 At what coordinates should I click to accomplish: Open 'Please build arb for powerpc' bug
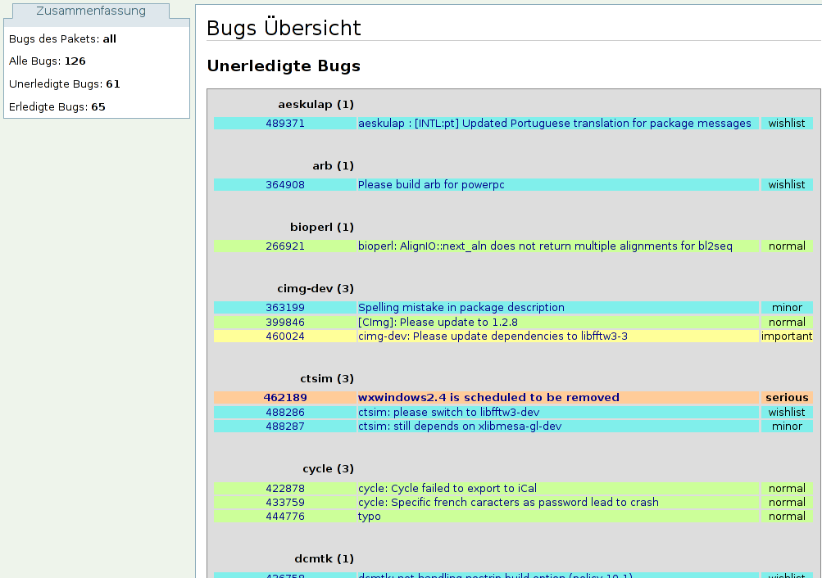[x=431, y=185]
